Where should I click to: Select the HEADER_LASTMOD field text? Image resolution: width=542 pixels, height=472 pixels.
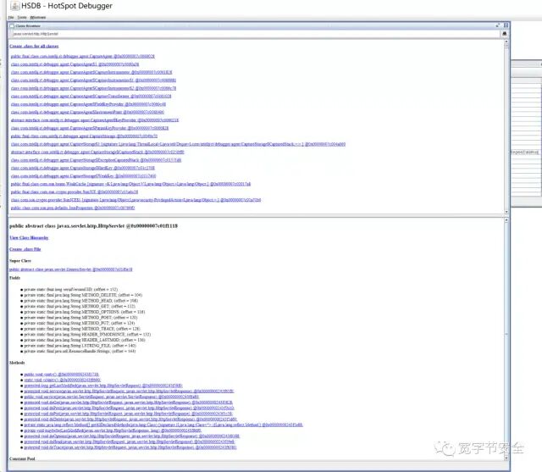[x=85, y=340]
